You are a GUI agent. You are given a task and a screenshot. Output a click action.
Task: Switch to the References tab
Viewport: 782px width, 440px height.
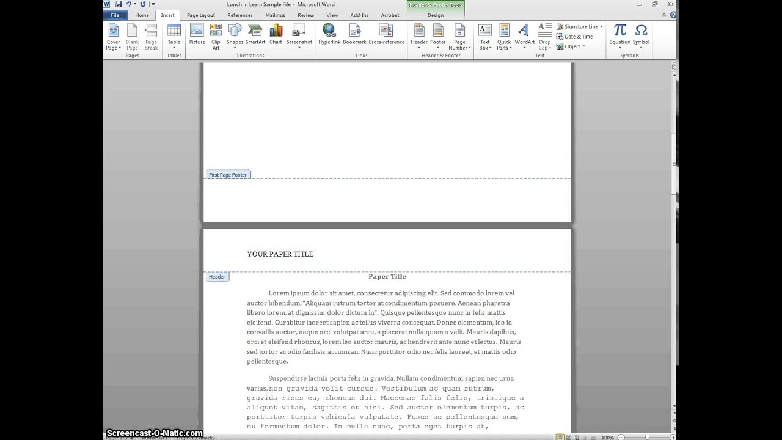pyautogui.click(x=240, y=15)
